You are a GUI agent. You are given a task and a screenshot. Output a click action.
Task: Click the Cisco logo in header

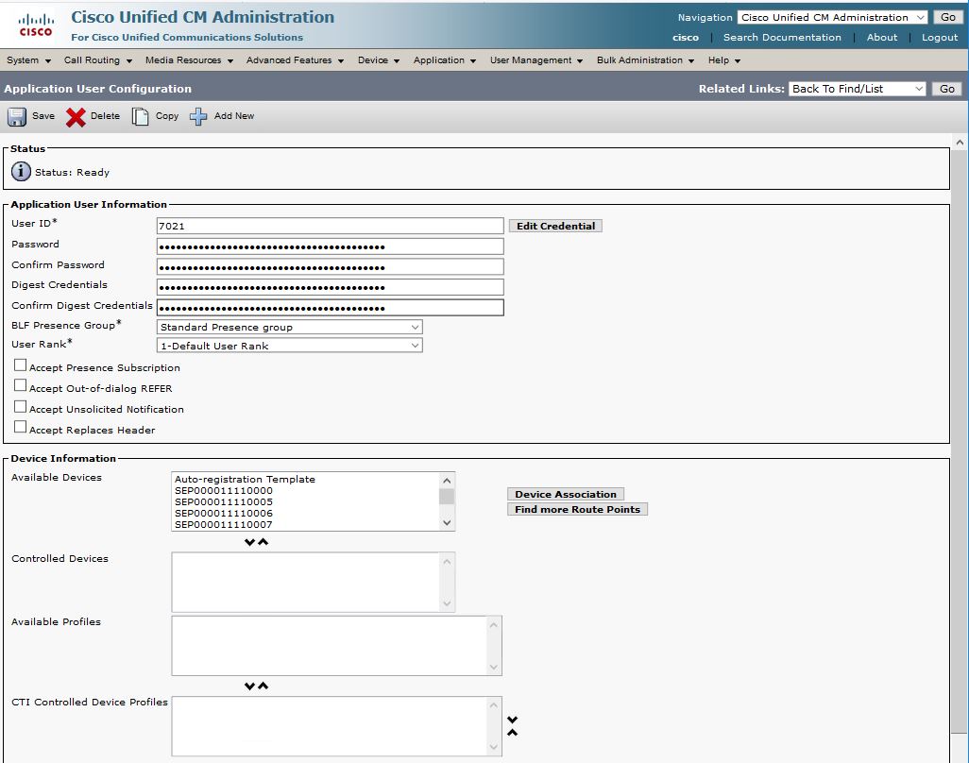coord(36,25)
